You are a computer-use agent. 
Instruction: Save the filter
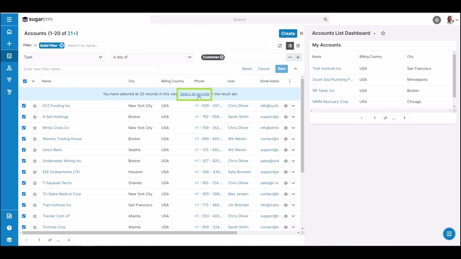point(282,69)
